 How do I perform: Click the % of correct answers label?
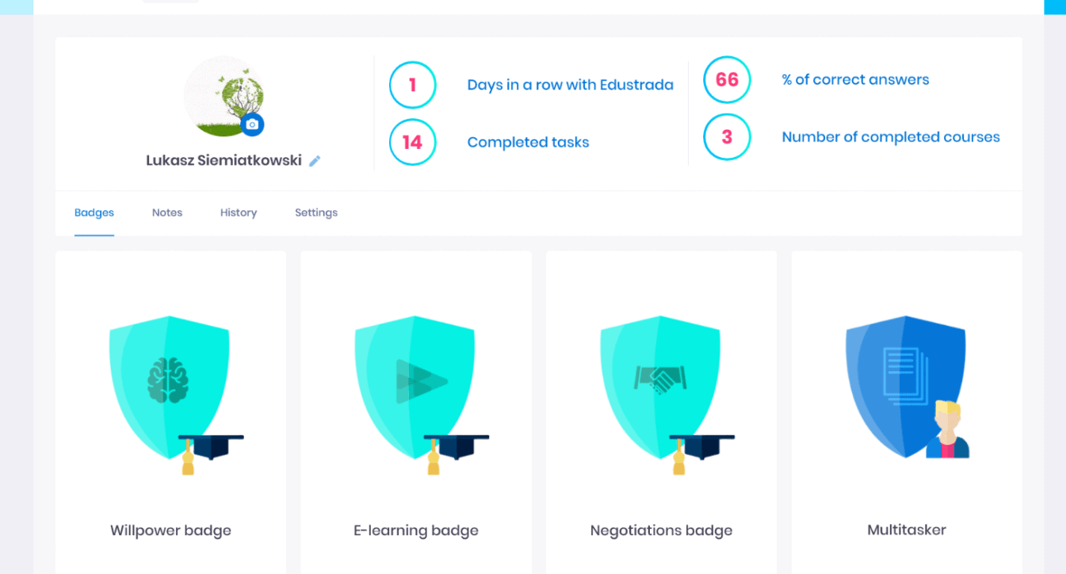pos(855,79)
